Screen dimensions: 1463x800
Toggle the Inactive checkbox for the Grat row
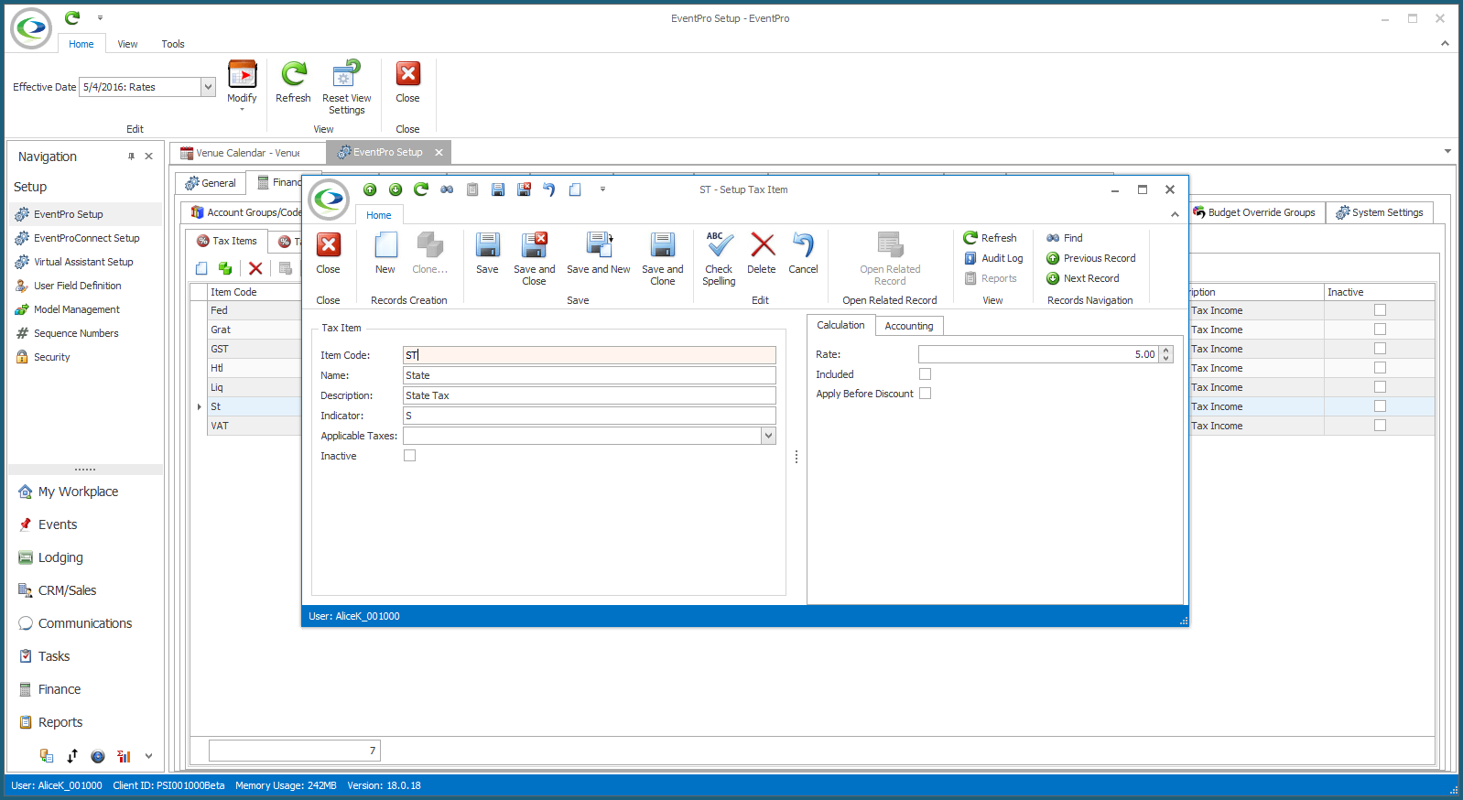(x=1380, y=330)
